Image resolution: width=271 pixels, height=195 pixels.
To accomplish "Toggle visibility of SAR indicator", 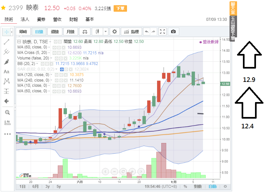I will [62, 69].
